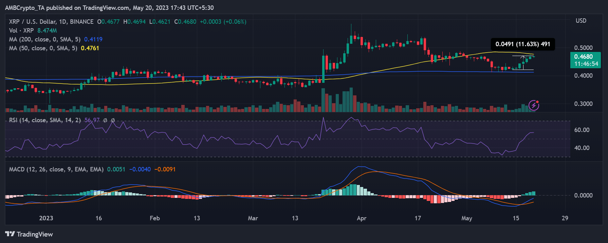
Task: Click the RSI value 56.97
Action: (92, 120)
